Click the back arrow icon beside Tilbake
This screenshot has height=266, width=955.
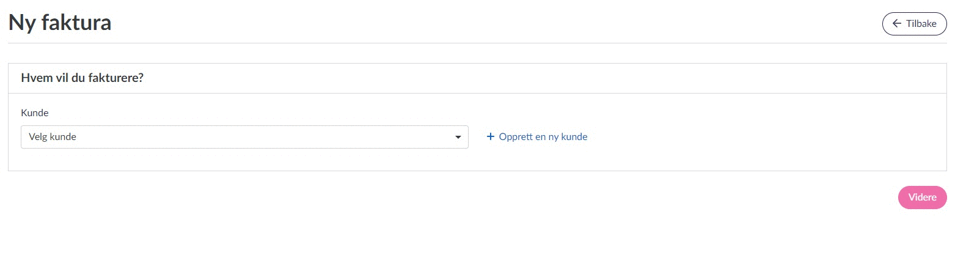[897, 23]
